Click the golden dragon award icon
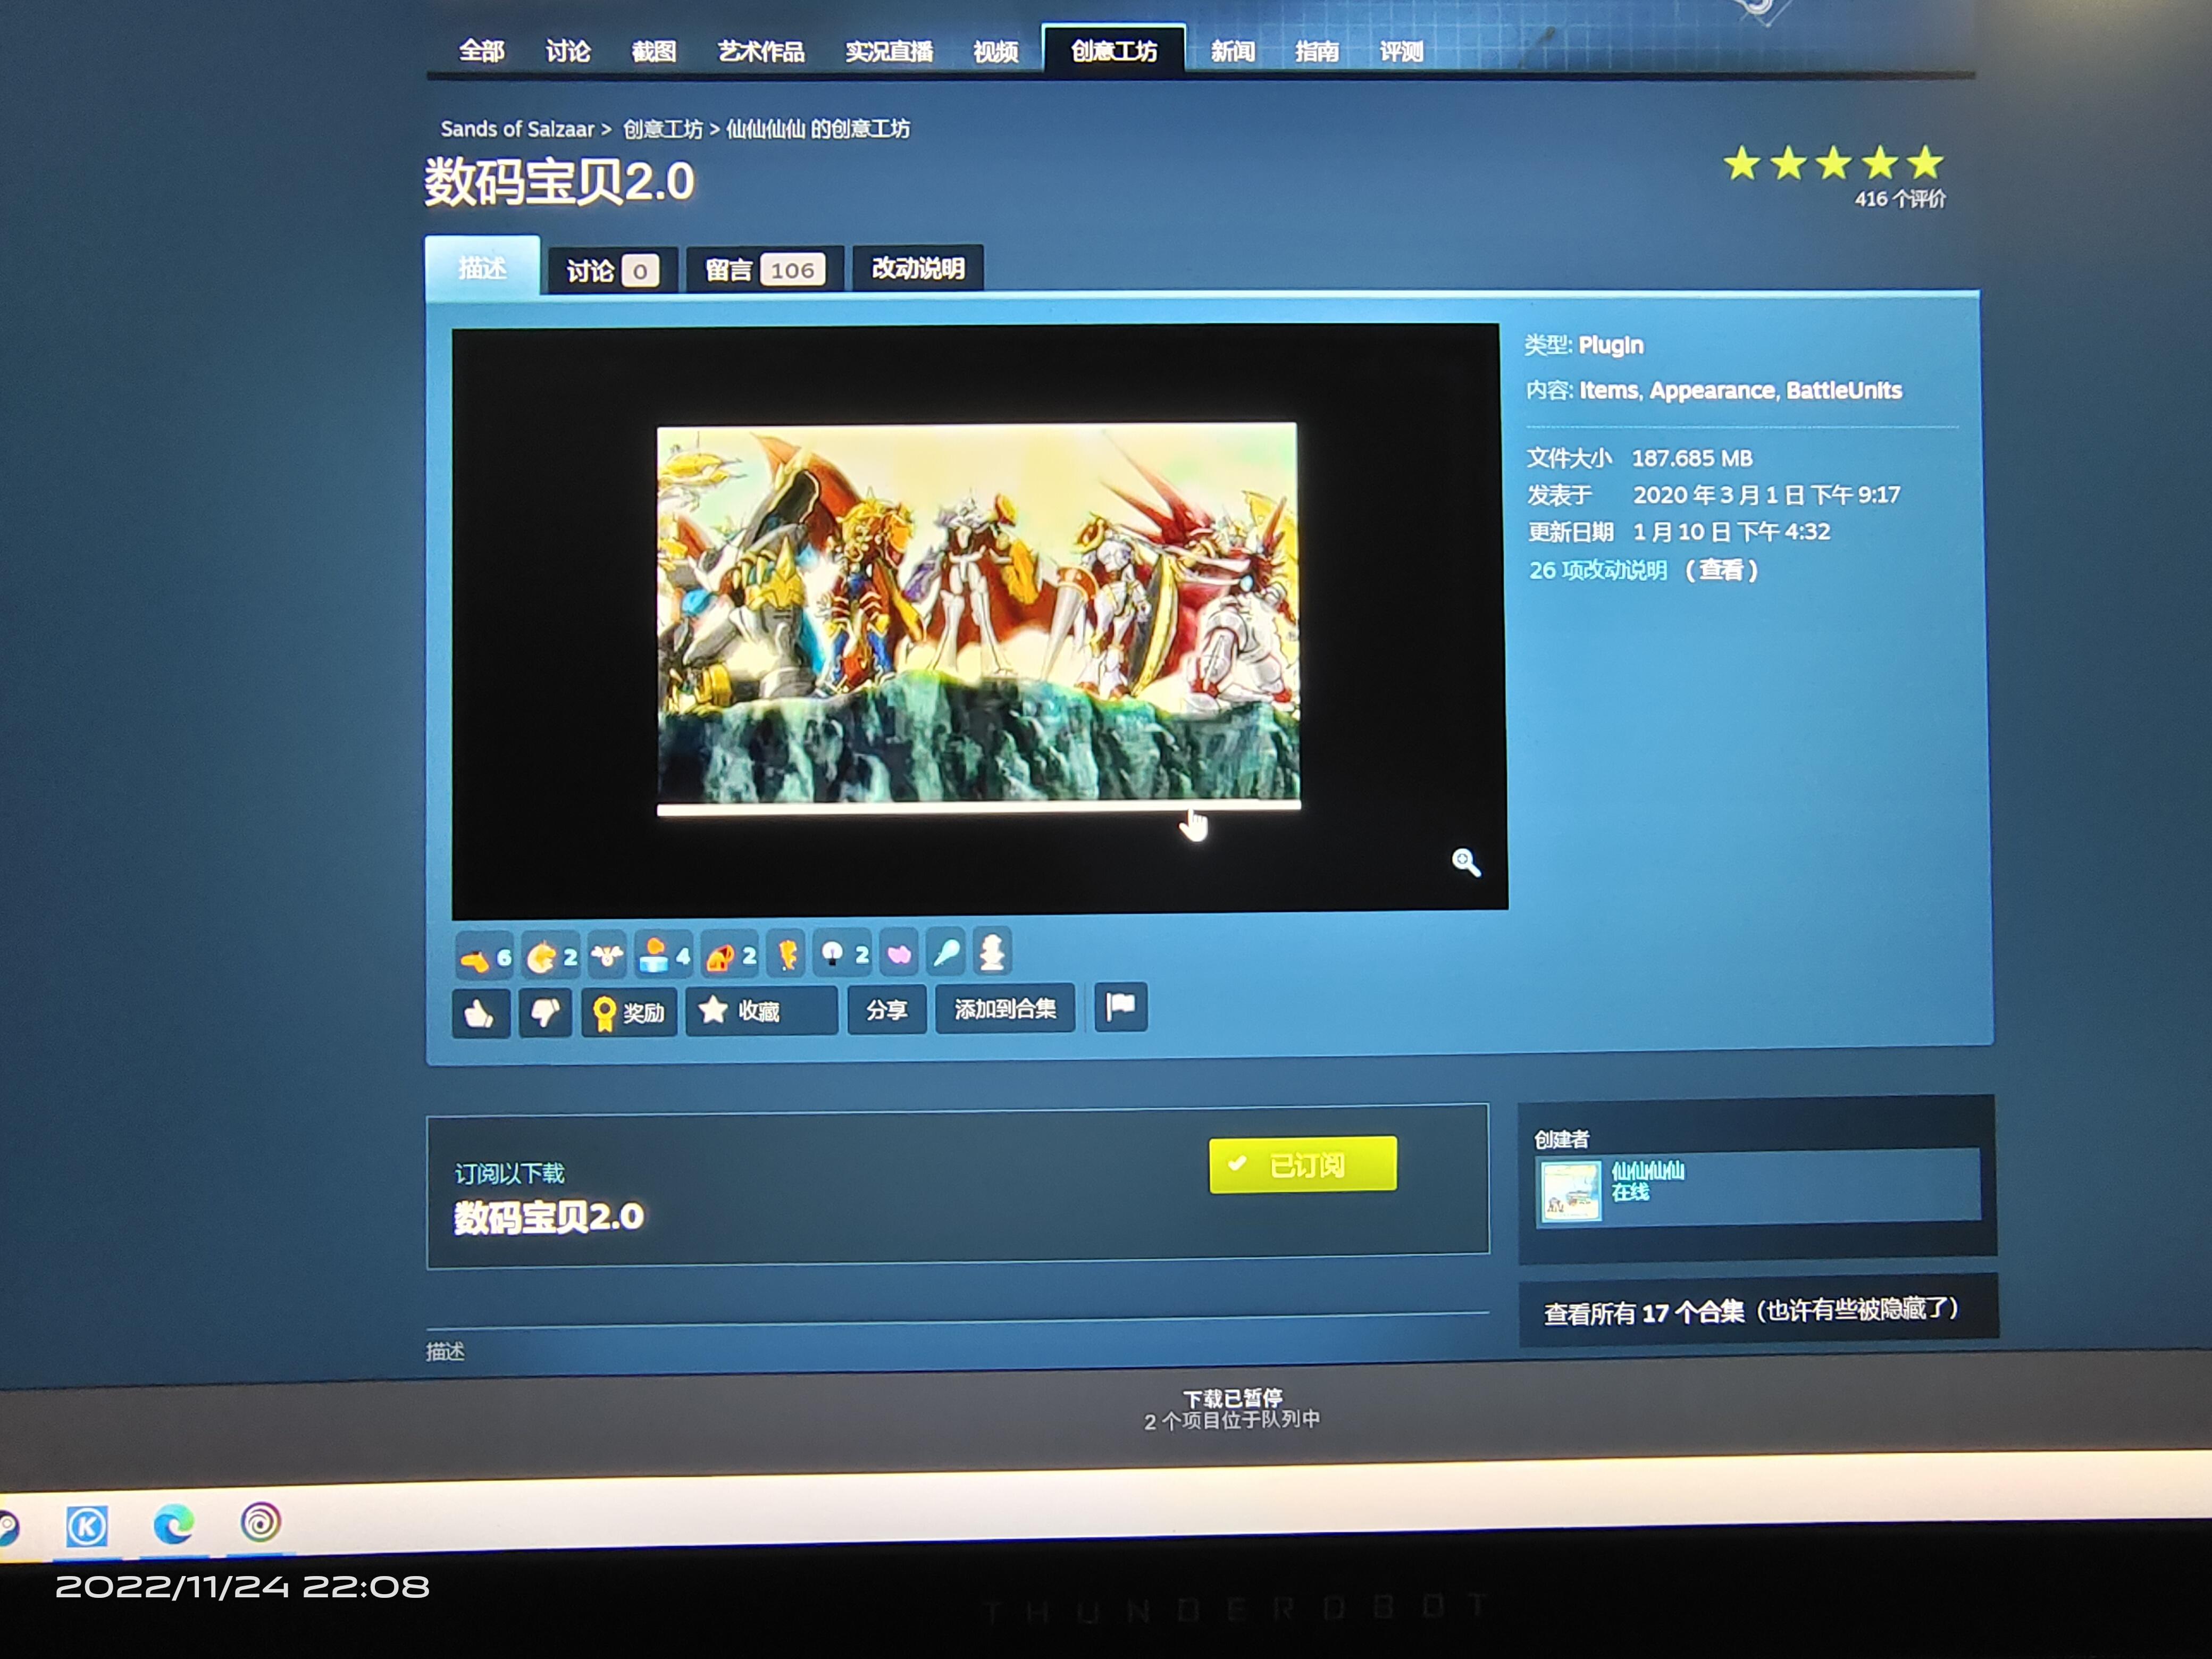This screenshot has width=2212, height=1659. (x=787, y=953)
